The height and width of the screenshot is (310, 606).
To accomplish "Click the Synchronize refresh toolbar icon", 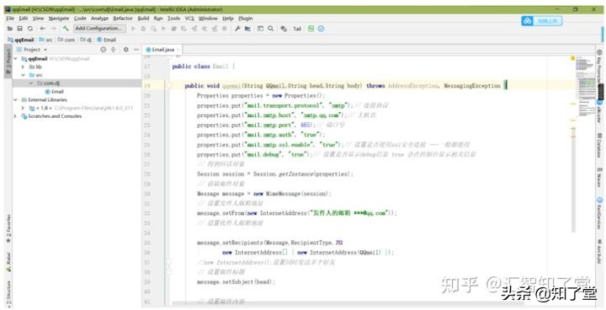I will pyautogui.click(x=29, y=29).
